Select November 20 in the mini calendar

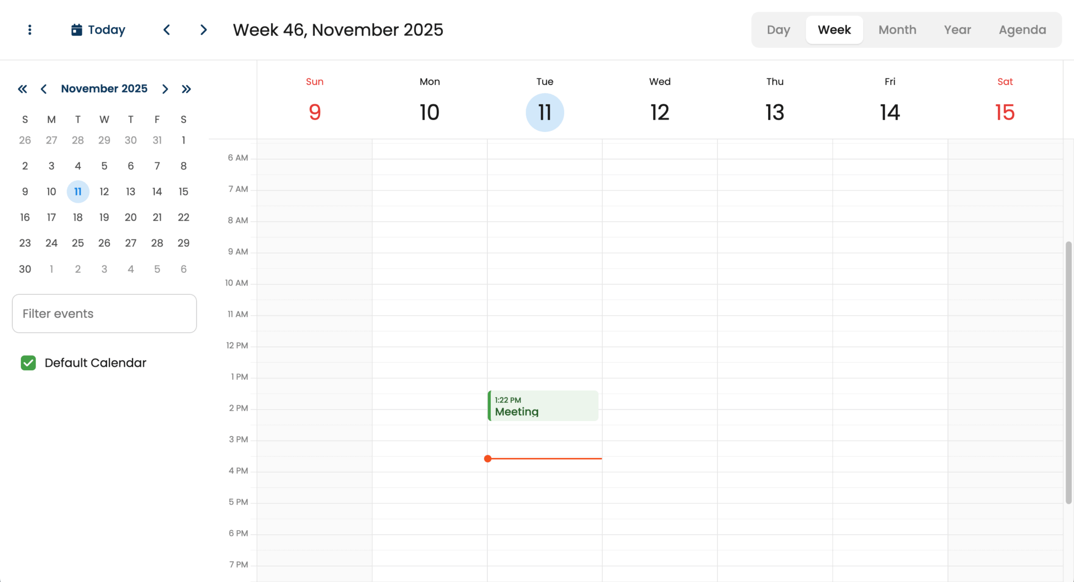pos(131,217)
